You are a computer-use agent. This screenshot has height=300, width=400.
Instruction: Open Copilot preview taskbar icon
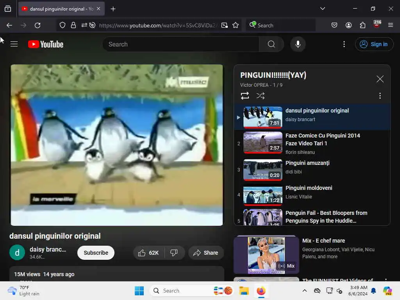pyautogui.click(x=387, y=291)
